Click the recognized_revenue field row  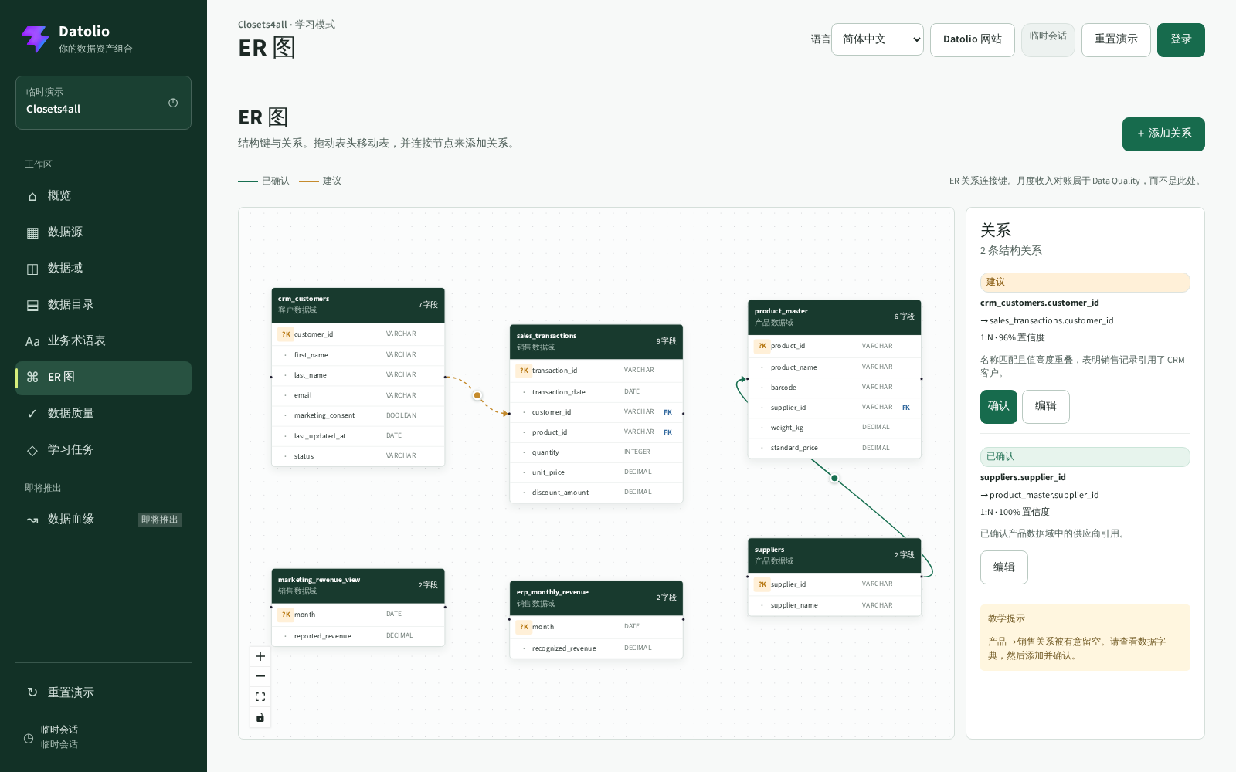point(596,648)
